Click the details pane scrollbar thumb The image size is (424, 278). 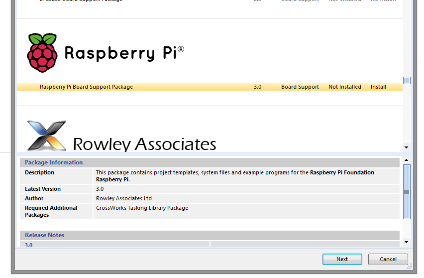point(407,192)
